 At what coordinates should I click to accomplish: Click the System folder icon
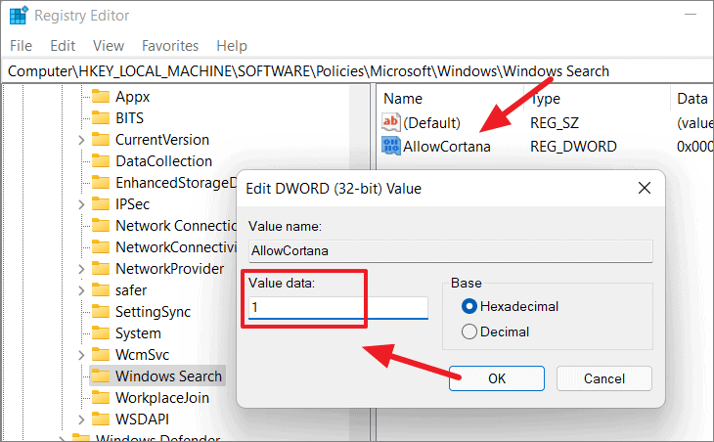pyautogui.click(x=101, y=333)
